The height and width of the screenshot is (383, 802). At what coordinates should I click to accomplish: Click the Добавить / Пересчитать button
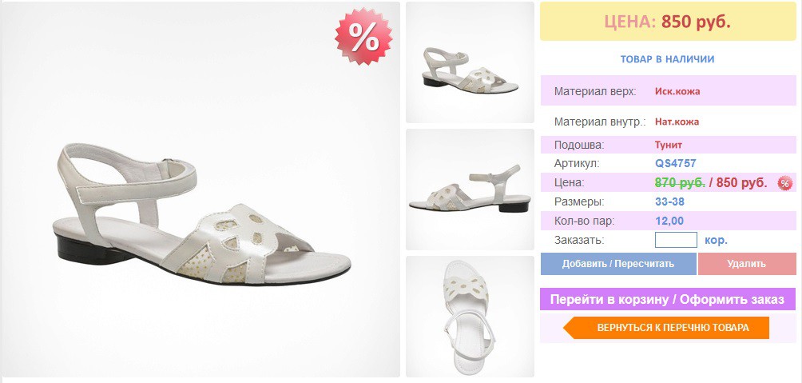coord(617,264)
